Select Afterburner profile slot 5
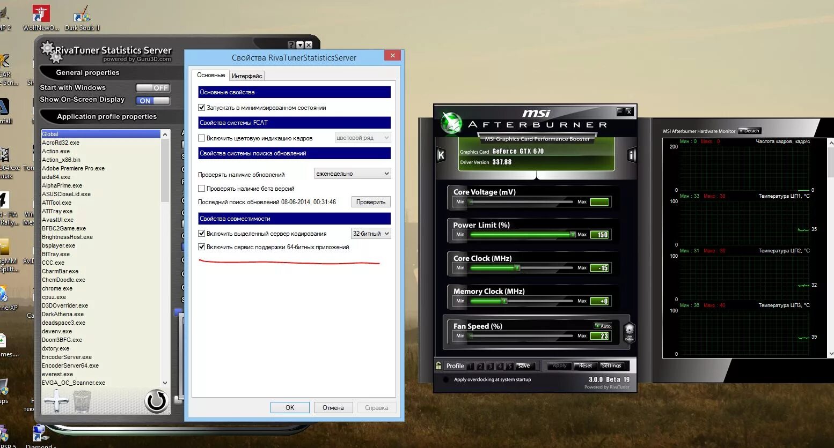This screenshot has width=834, height=448. (510, 366)
